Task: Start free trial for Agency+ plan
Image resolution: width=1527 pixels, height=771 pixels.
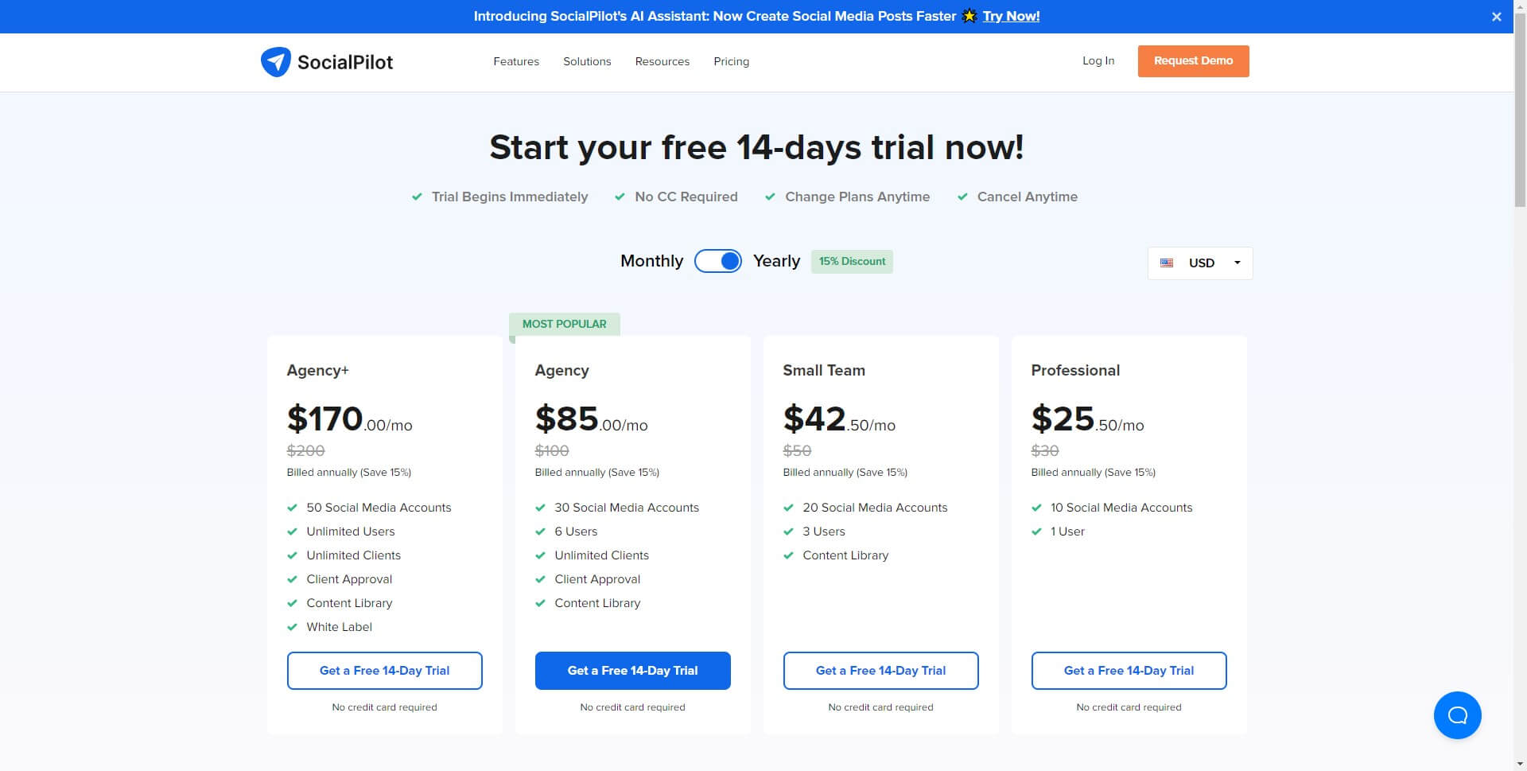Action: click(x=384, y=671)
